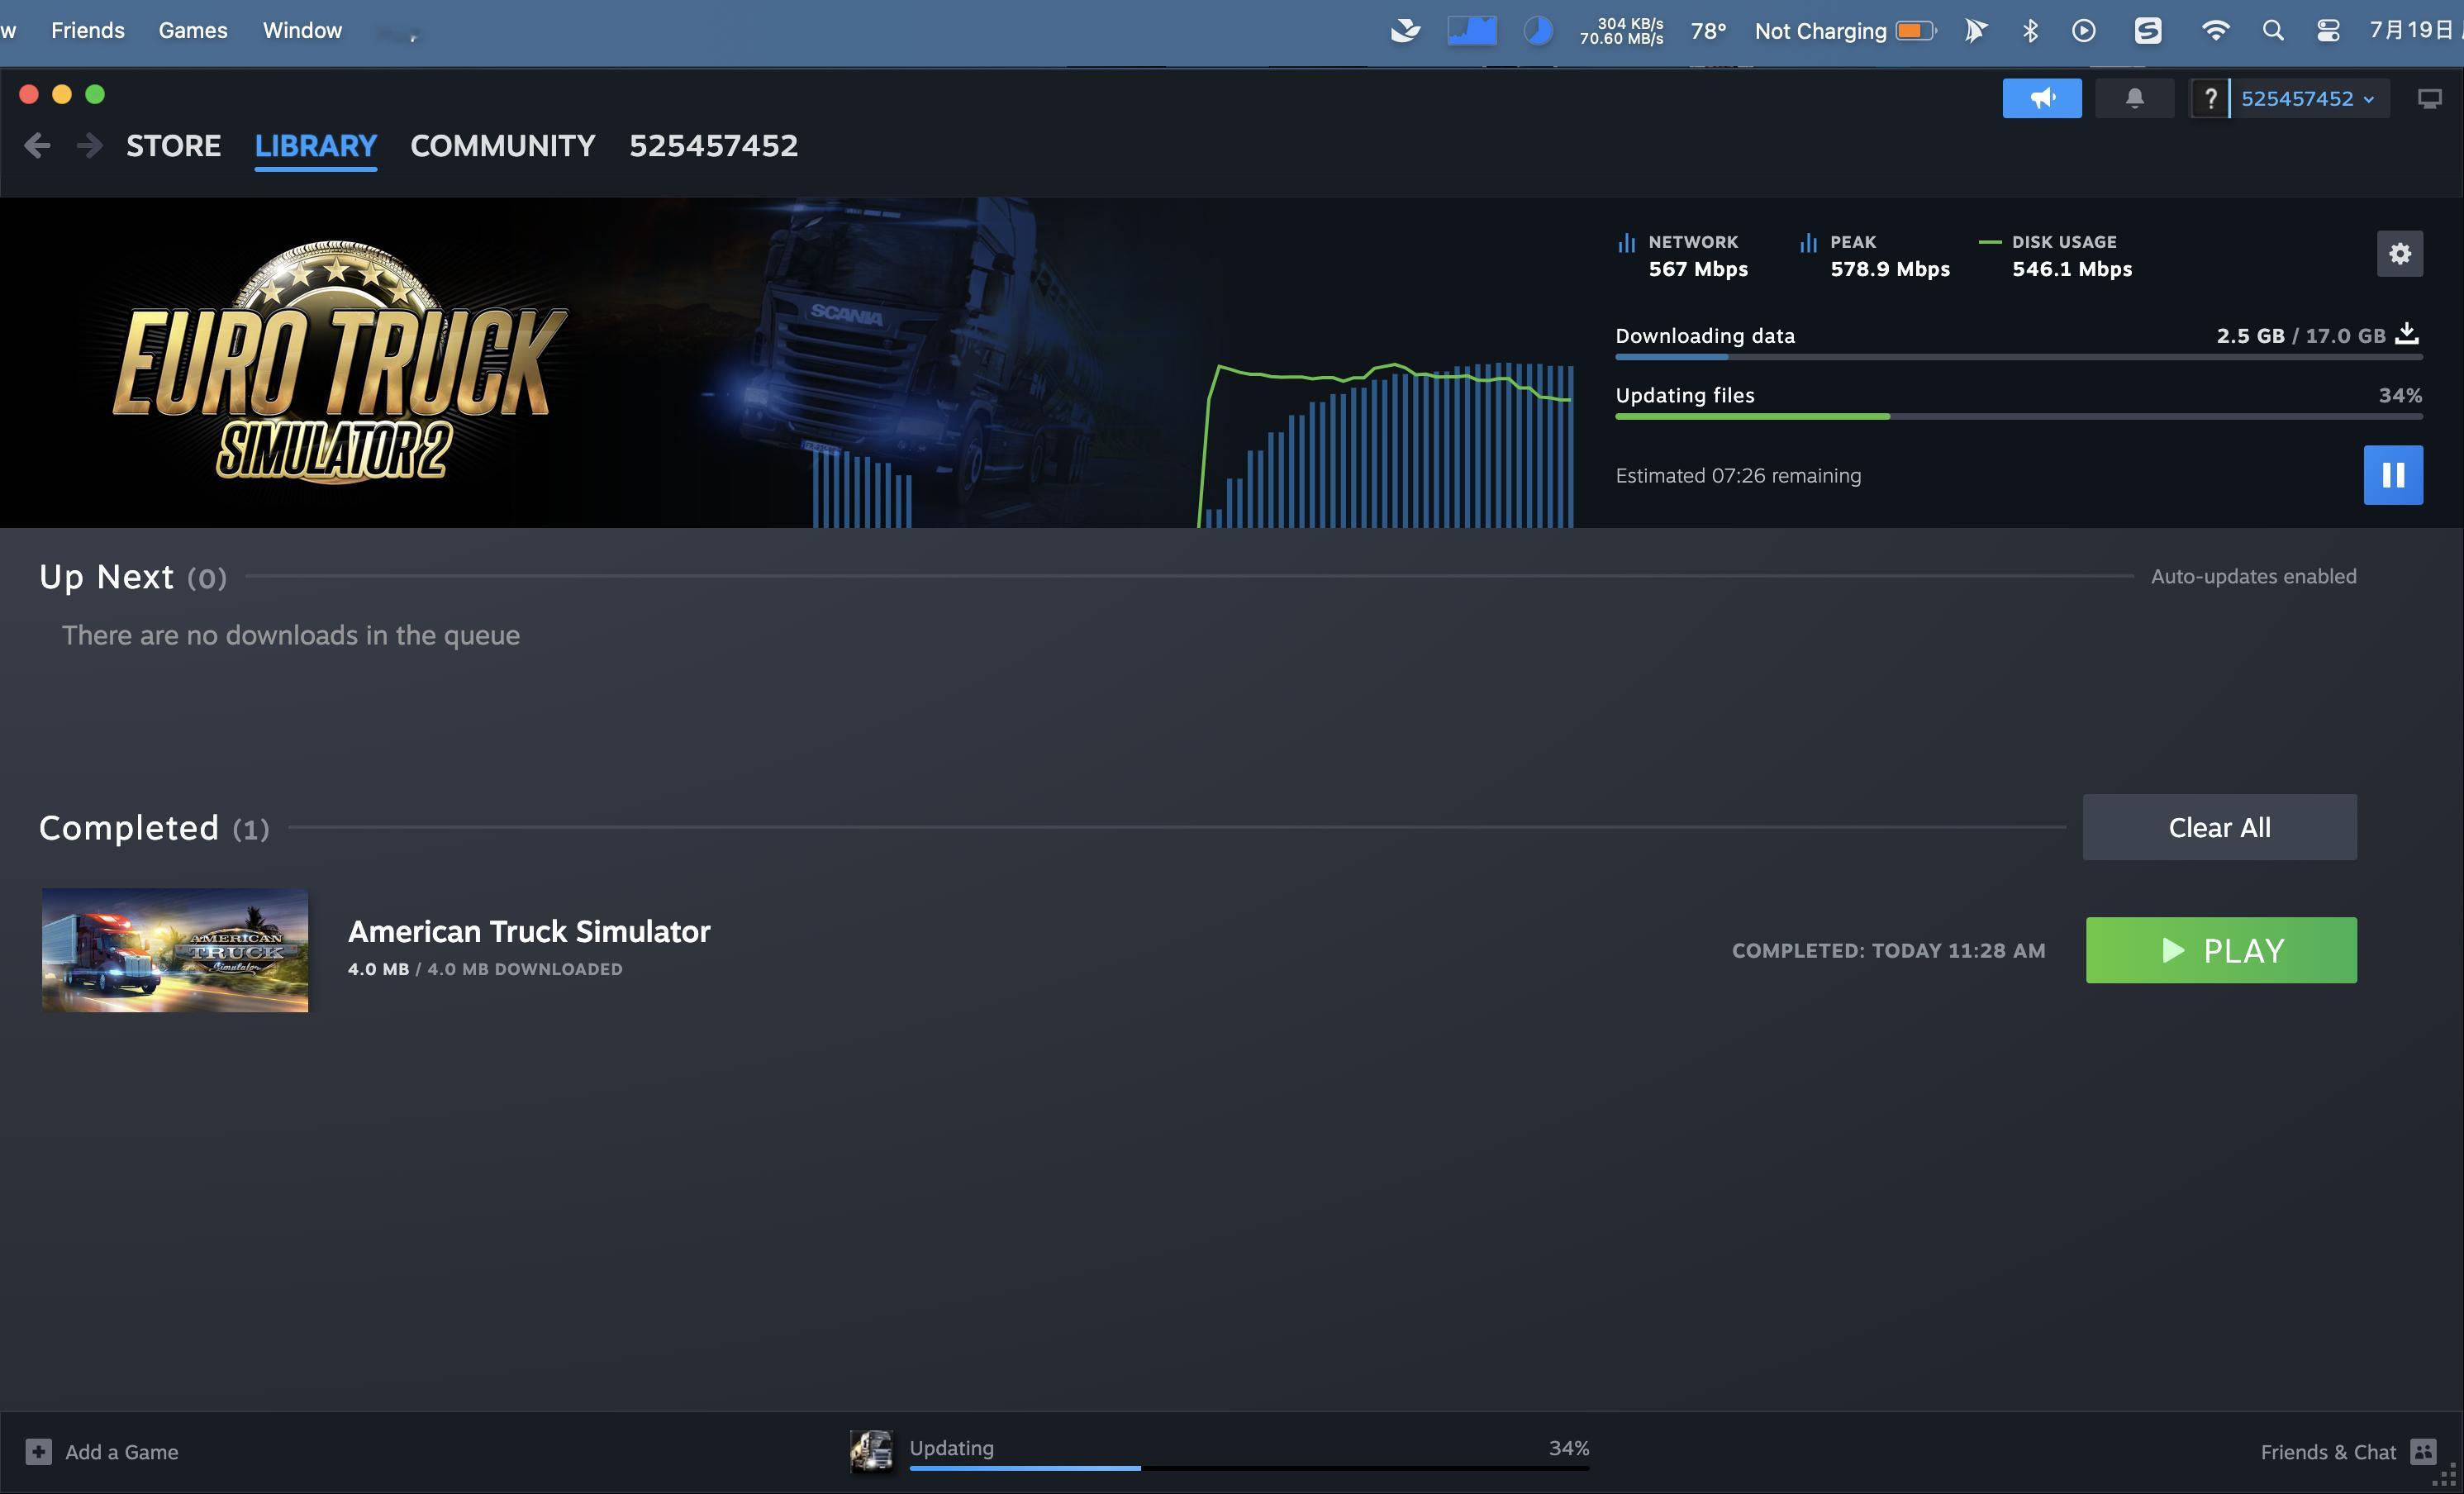Click the American Truck Simulator title

point(529,931)
